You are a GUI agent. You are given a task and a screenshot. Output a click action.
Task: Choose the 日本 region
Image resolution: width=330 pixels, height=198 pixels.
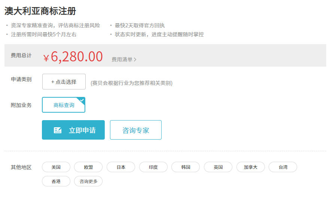click(x=121, y=167)
